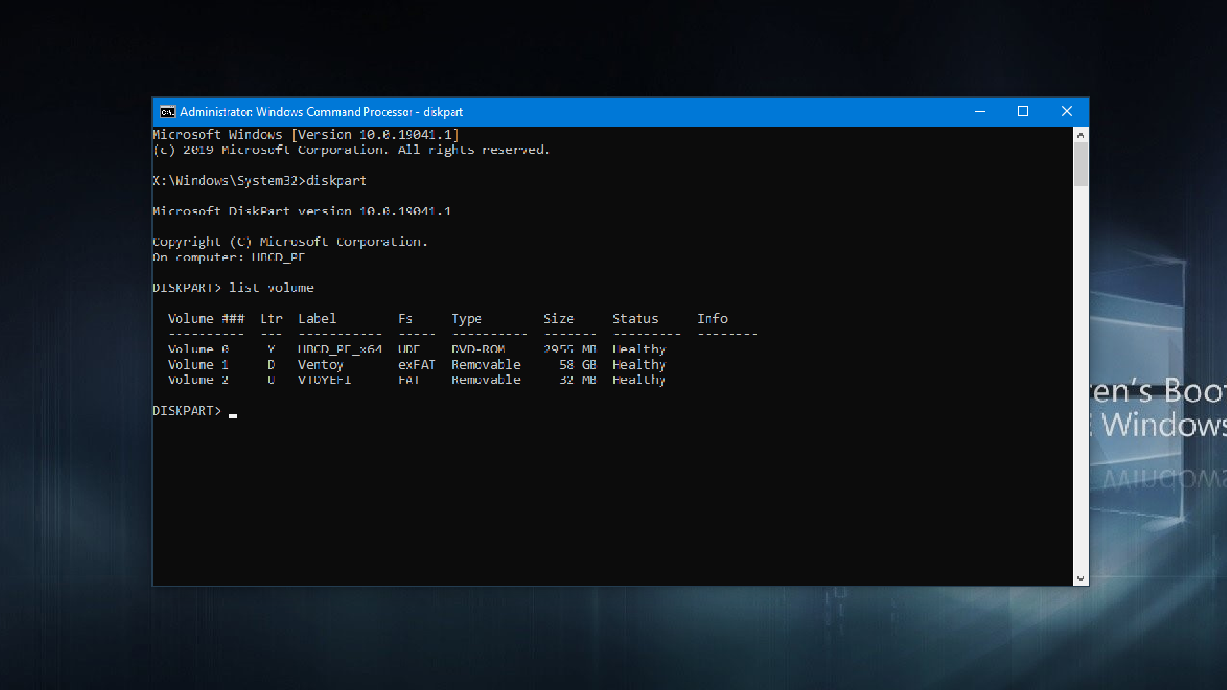Image resolution: width=1227 pixels, height=690 pixels.
Task: Click the exFAT filesystem entry
Action: tap(416, 365)
